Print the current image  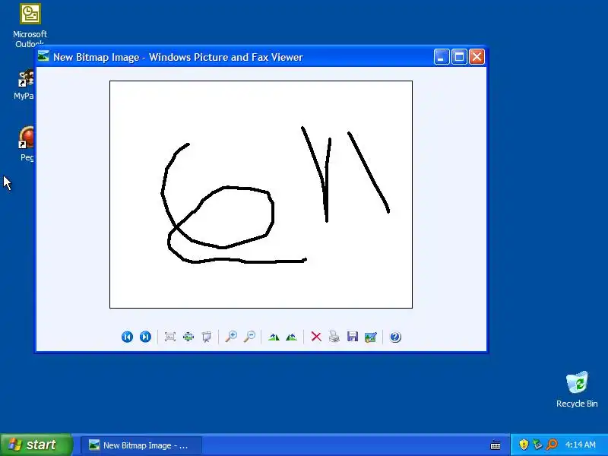334,337
